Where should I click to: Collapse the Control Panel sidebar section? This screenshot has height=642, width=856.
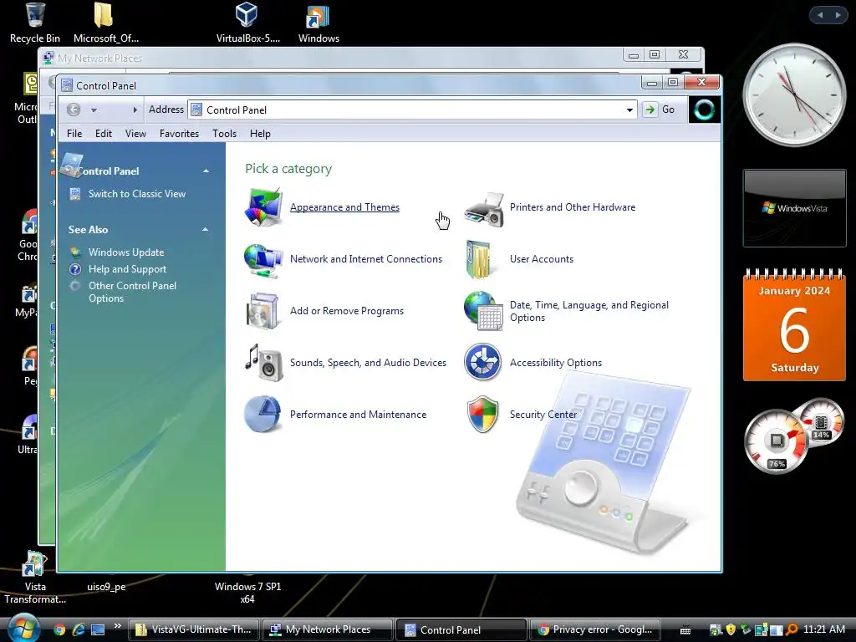coord(206,171)
